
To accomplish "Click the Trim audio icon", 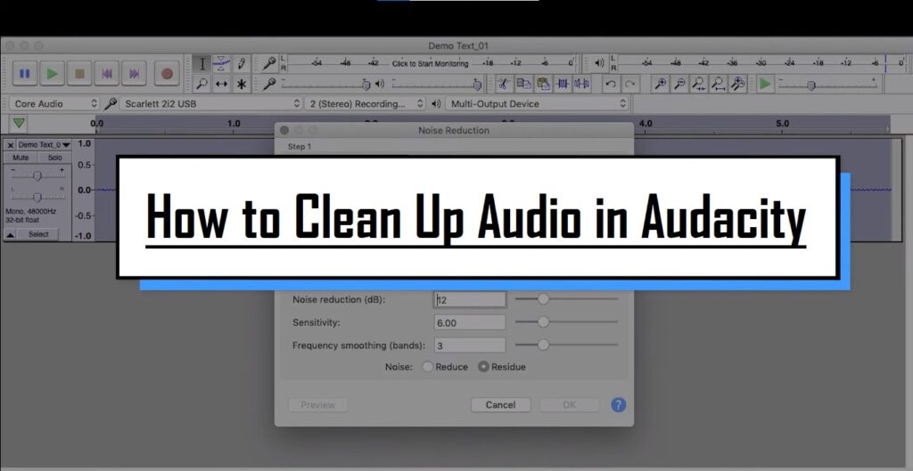I will 563,84.
